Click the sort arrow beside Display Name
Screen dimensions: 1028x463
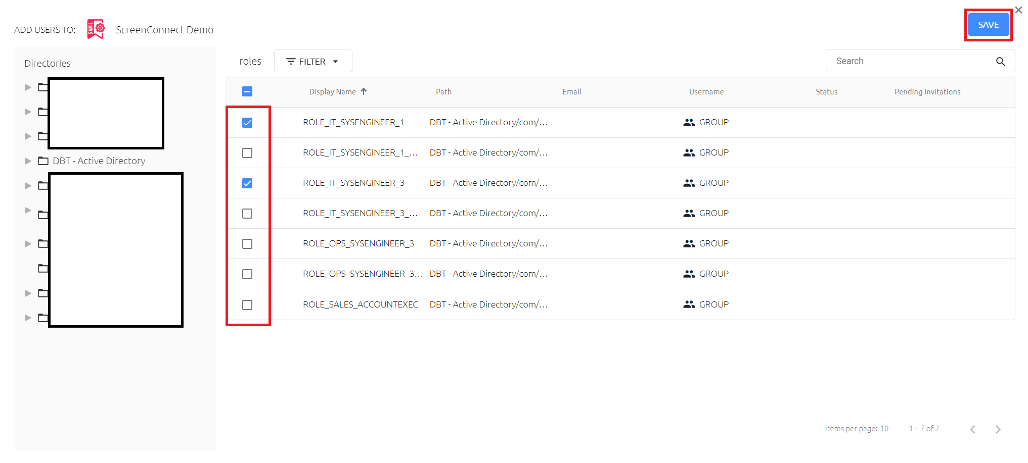click(364, 91)
